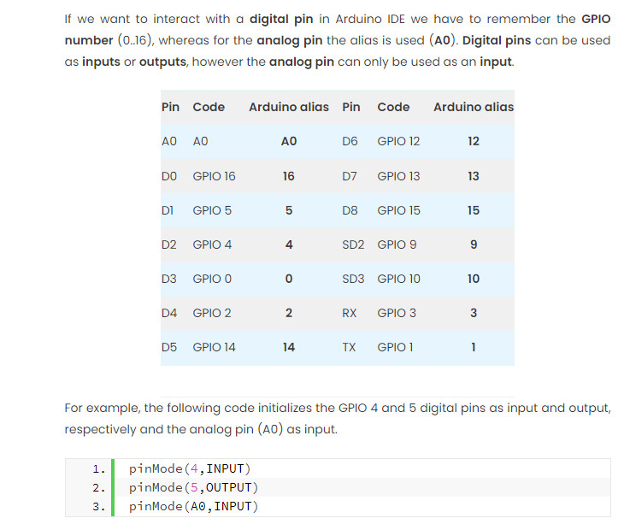
Task: Click the 'GPIO 16' code cell
Action: point(214,176)
